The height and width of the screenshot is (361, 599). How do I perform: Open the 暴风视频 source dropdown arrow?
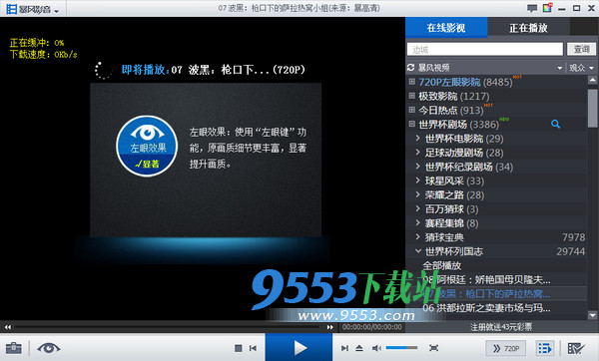coord(560,68)
